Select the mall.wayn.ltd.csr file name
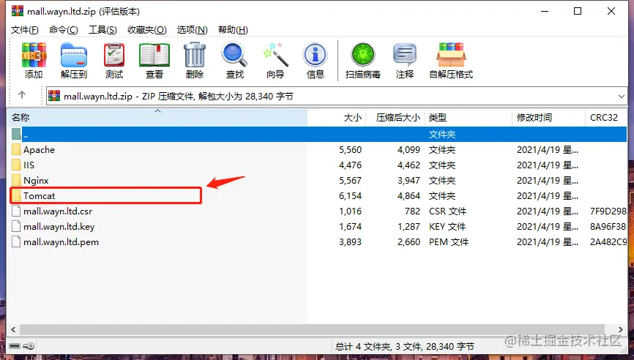 pos(58,211)
